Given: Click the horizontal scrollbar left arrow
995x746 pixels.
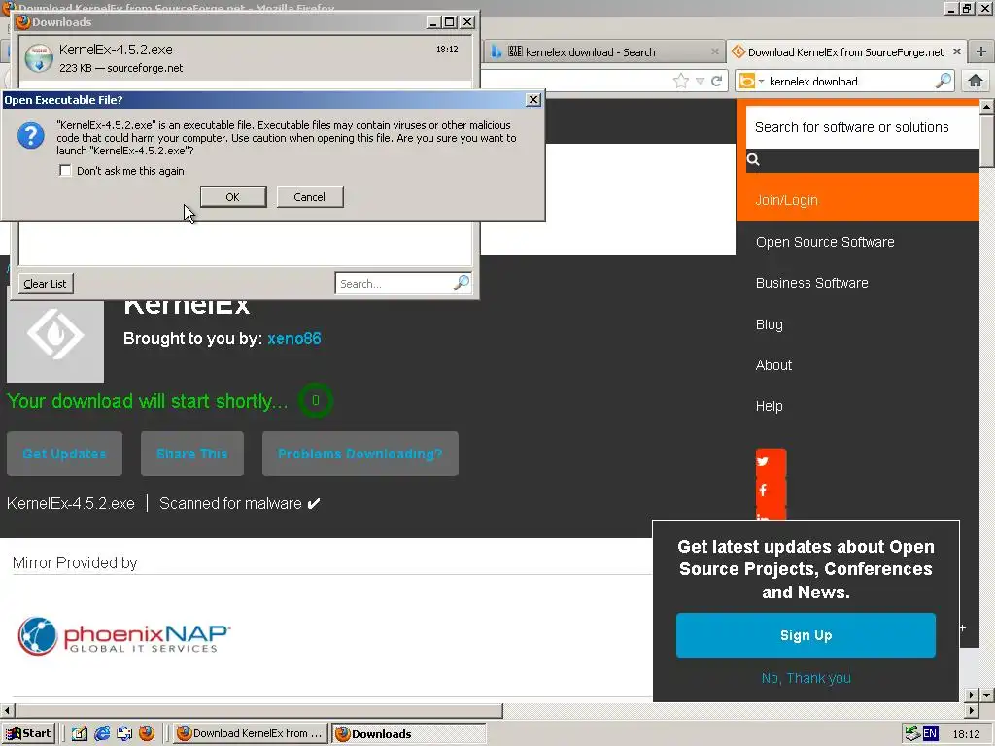Looking at the screenshot, I should [x=7, y=710].
